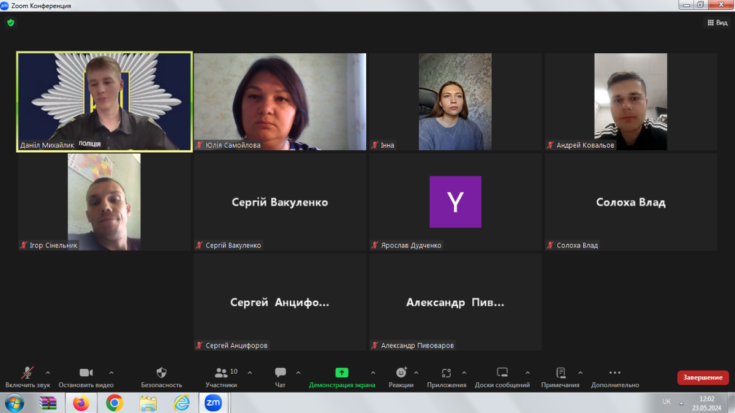Screen dimensions: 735x413
Task: Expand audio options arrow beside microphone
Action: point(48,373)
